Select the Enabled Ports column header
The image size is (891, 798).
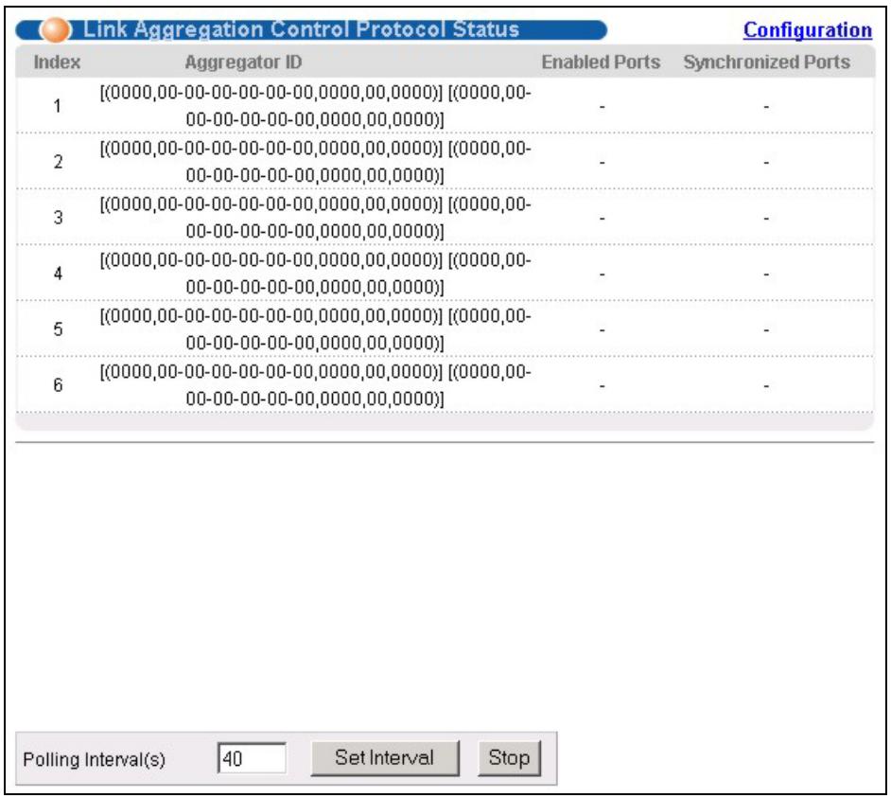[x=601, y=62]
